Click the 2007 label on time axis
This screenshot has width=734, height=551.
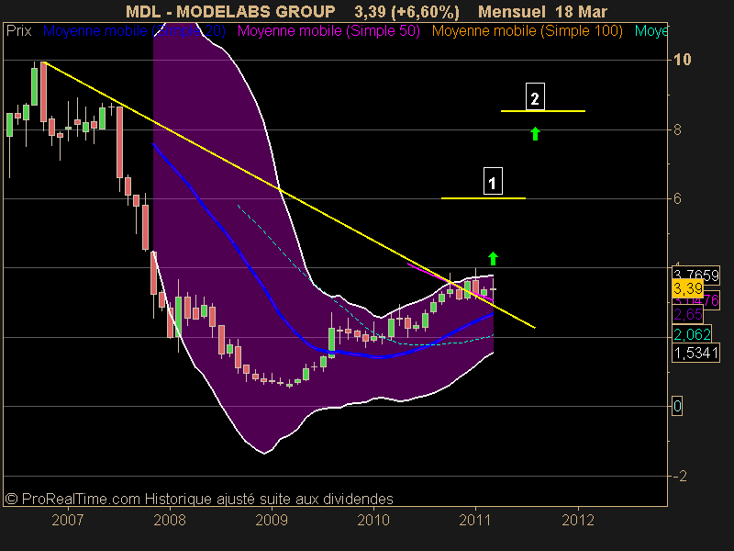coord(67,520)
